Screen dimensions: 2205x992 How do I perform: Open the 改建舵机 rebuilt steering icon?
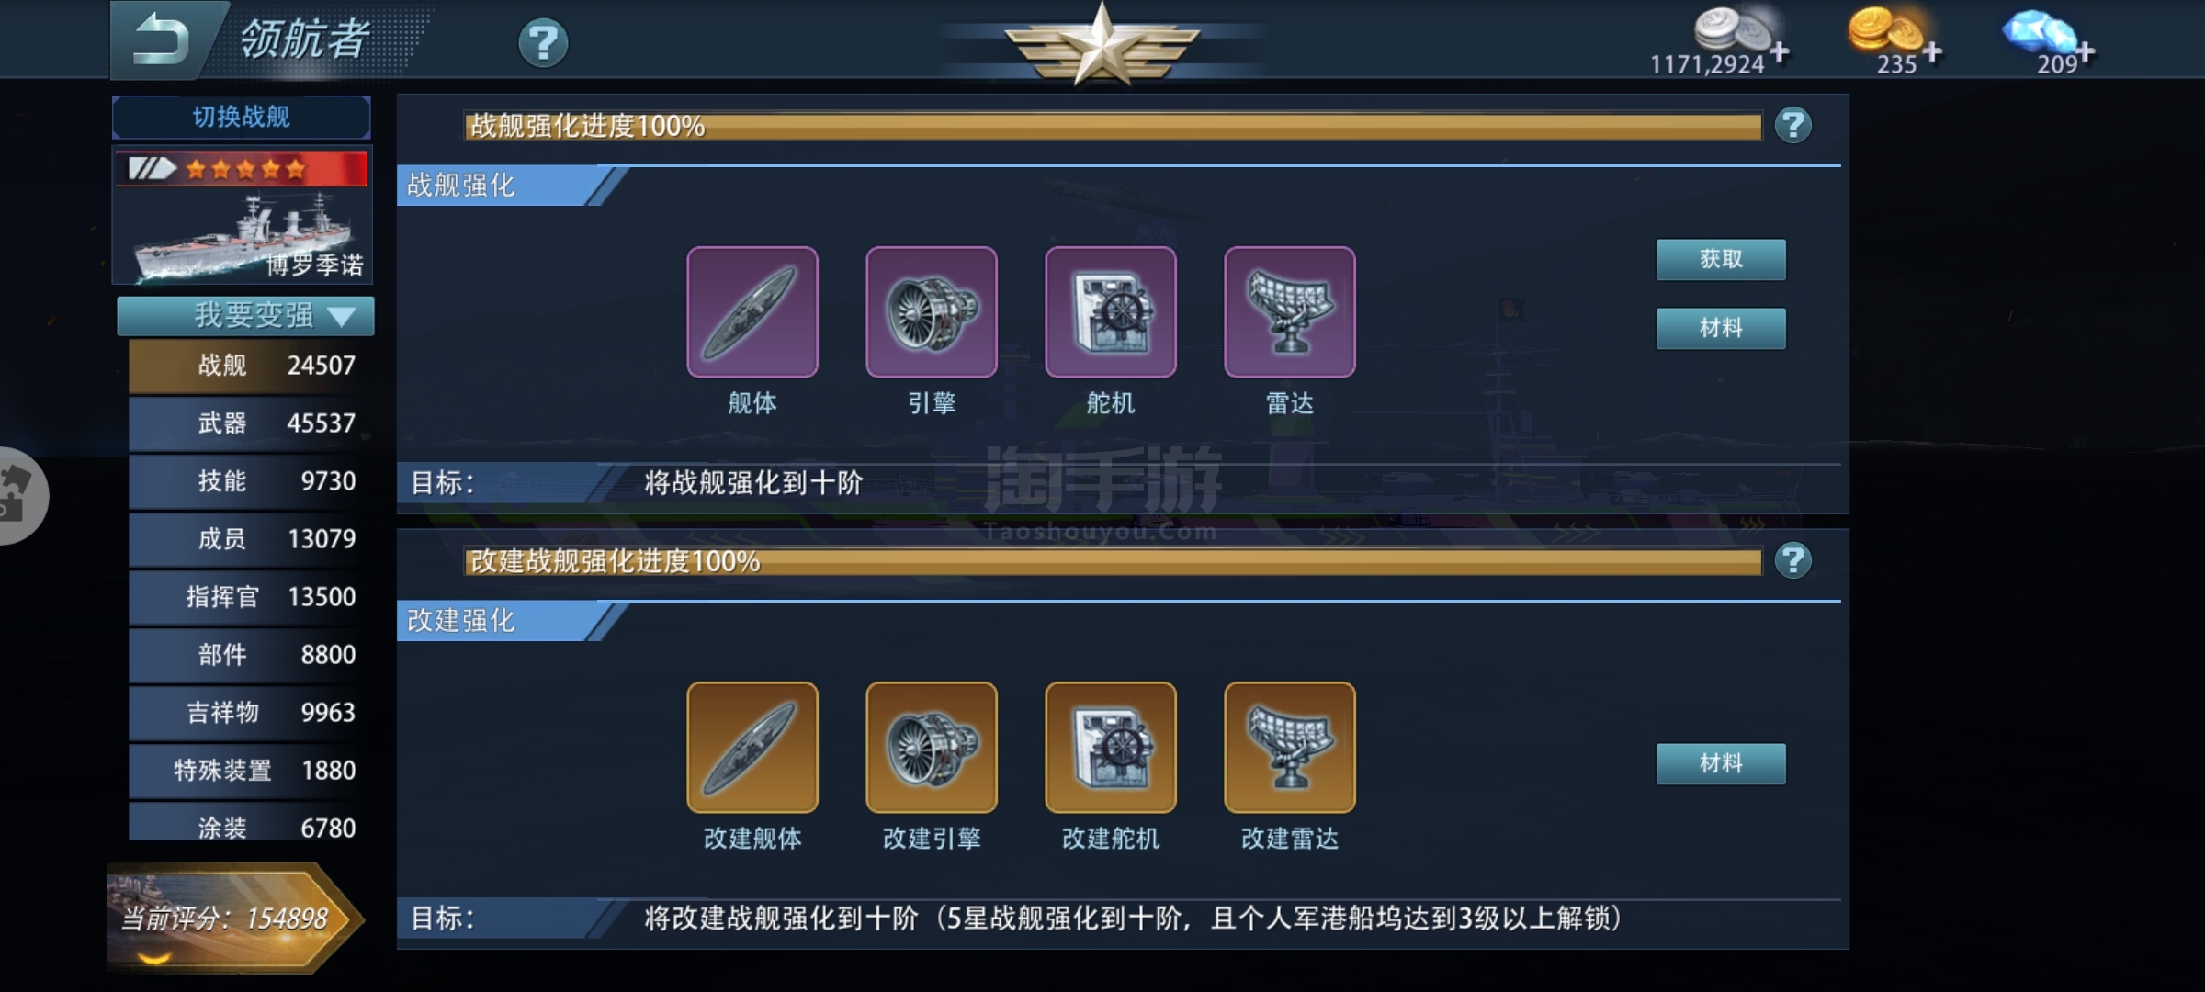click(1110, 747)
